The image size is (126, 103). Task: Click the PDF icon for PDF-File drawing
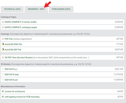[x=3, y=39]
